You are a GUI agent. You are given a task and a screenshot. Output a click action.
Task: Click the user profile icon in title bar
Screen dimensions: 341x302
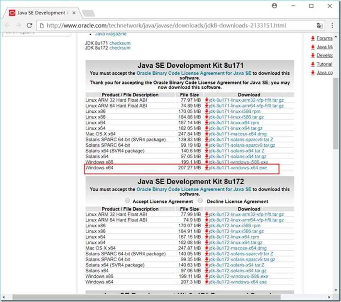point(275,6)
